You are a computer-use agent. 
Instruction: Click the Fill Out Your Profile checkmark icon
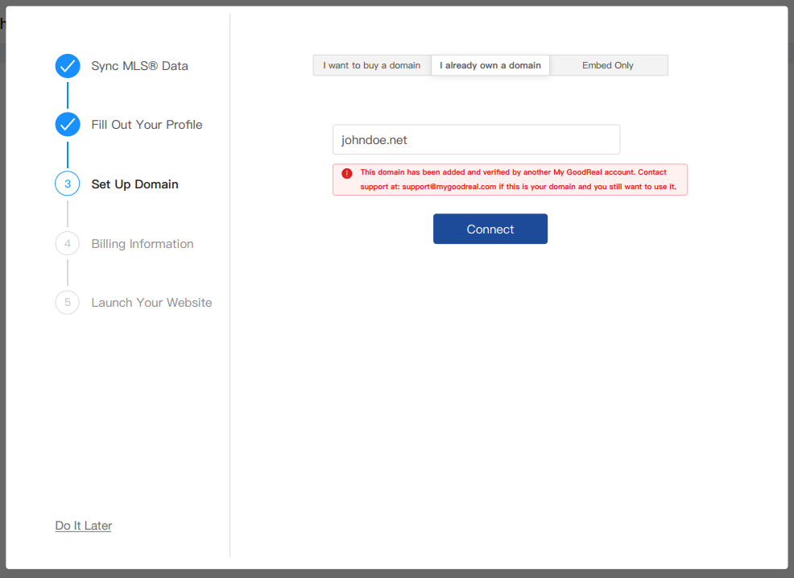tap(68, 124)
